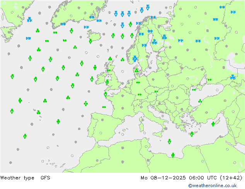Screen dimensions: 245x189
Task: Click the forecast date and UTC time label
Action: (x=191, y=178)
